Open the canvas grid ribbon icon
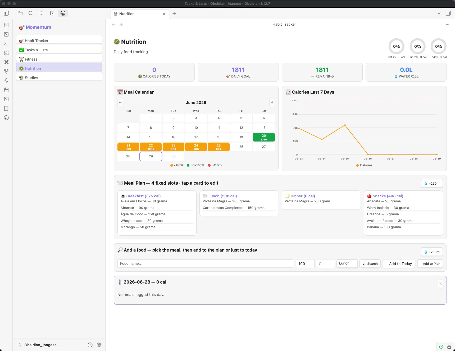The width and height of the screenshot is (455, 351). [6, 53]
